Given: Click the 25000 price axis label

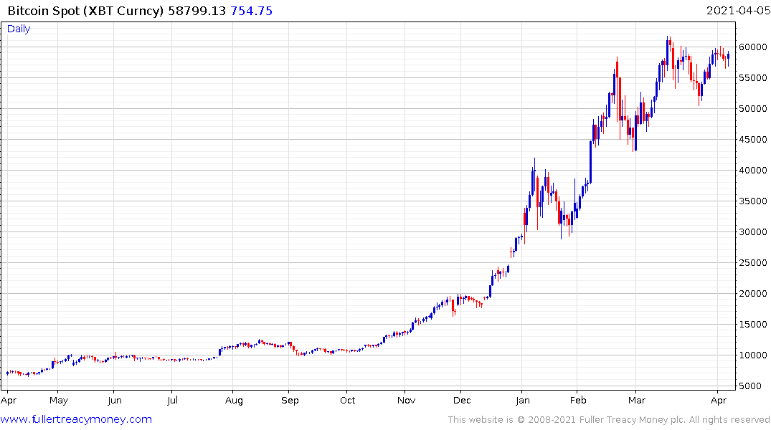Looking at the screenshot, I should 753,263.
